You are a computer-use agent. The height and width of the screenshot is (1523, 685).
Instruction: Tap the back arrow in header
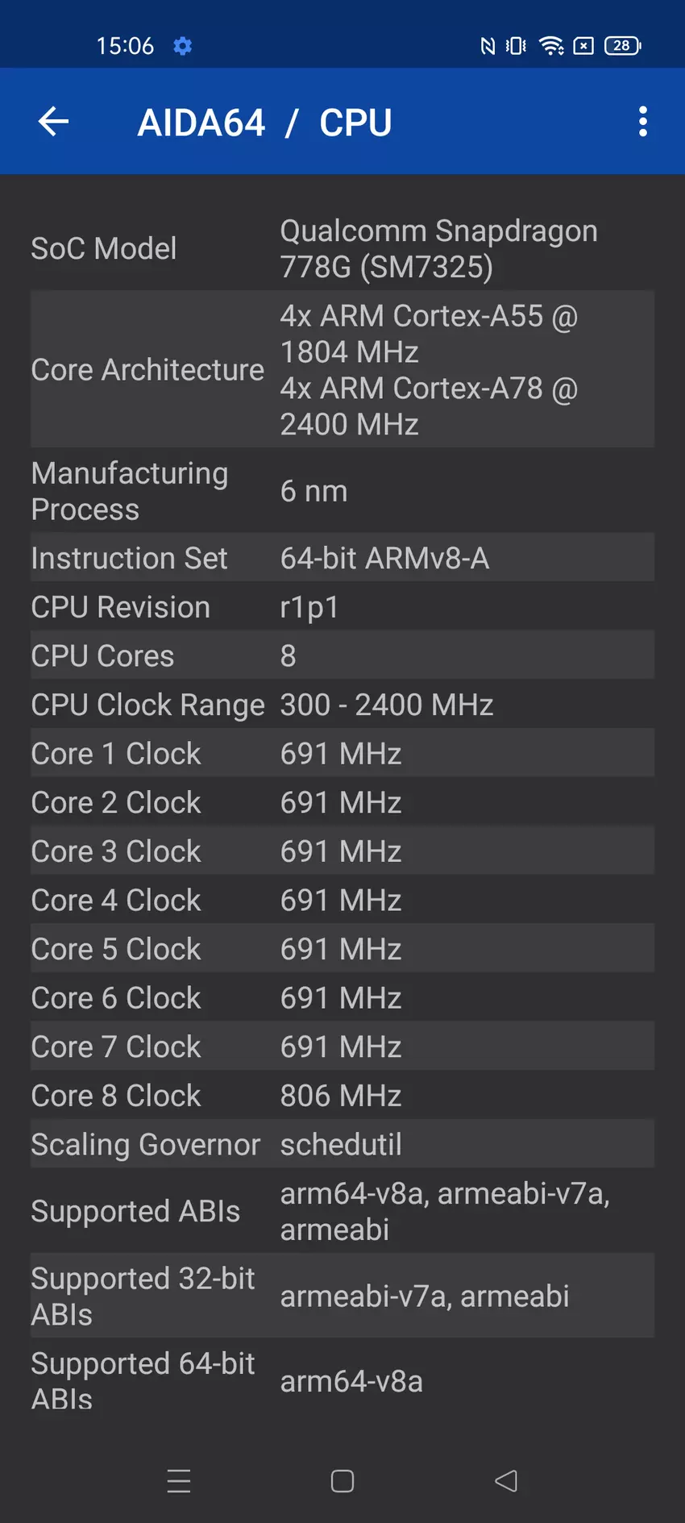pyautogui.click(x=53, y=122)
